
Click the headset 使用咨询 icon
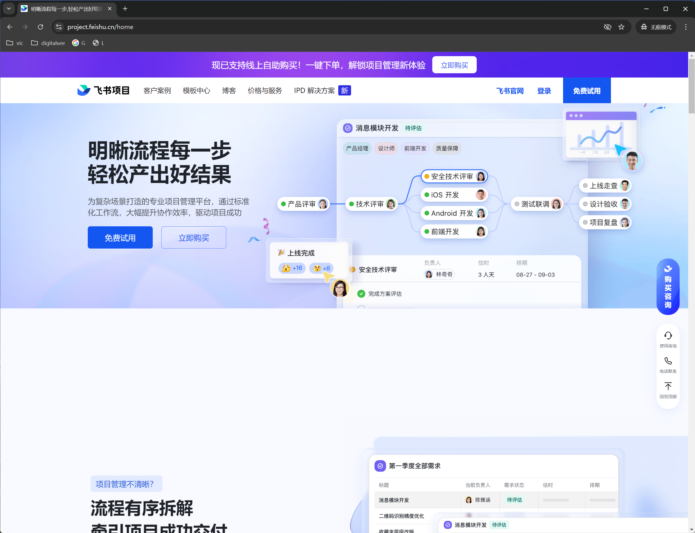[x=668, y=336]
